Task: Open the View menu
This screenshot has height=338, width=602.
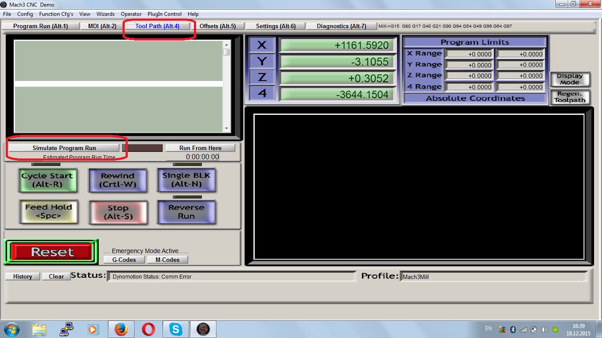Action: tap(85, 14)
